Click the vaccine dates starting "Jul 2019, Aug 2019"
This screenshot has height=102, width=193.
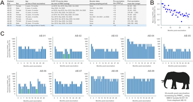(x=68, y=10)
